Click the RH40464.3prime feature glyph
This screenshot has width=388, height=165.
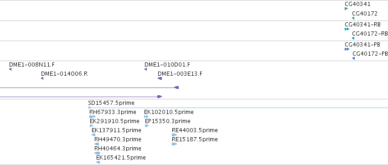(x=97, y=153)
